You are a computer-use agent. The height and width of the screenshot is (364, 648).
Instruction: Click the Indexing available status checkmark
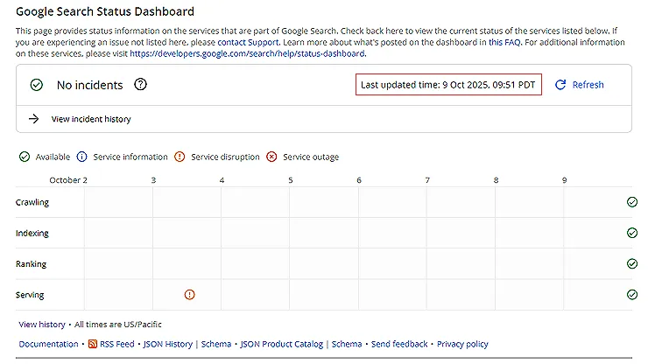pyautogui.click(x=632, y=233)
